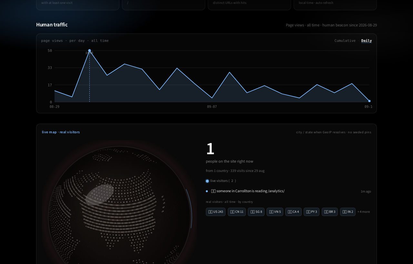
Task: Open the IN 2 country chip
Action: pos(348,212)
